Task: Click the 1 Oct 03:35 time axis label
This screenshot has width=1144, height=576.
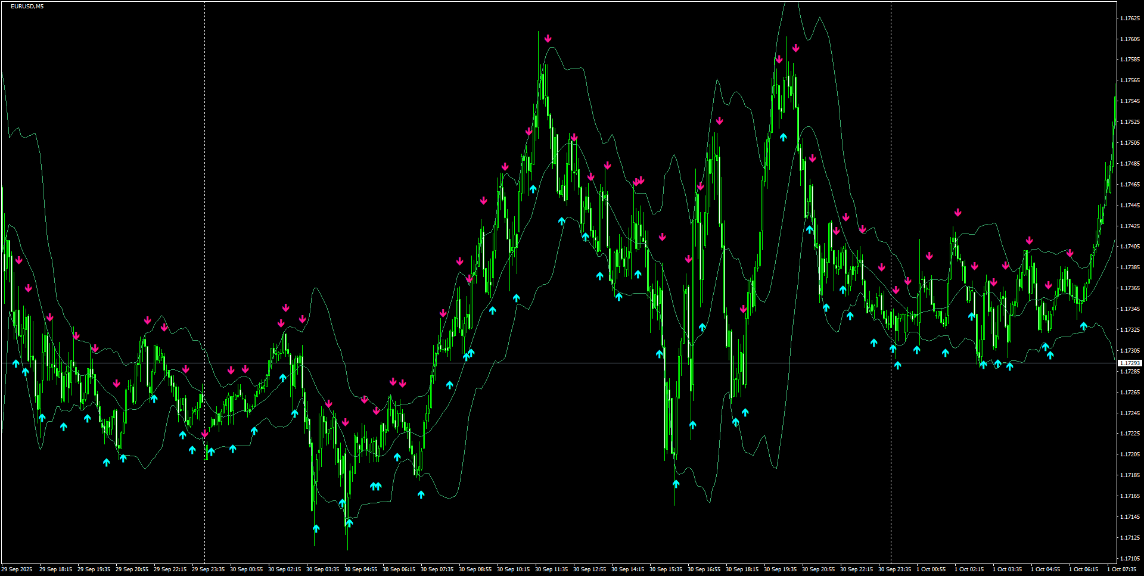Action: point(1007,569)
